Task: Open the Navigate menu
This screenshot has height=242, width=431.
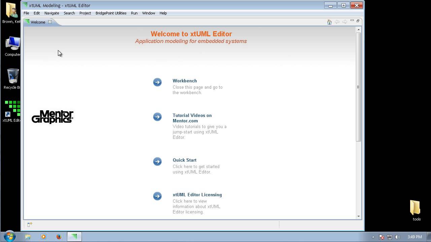Action: click(52, 13)
